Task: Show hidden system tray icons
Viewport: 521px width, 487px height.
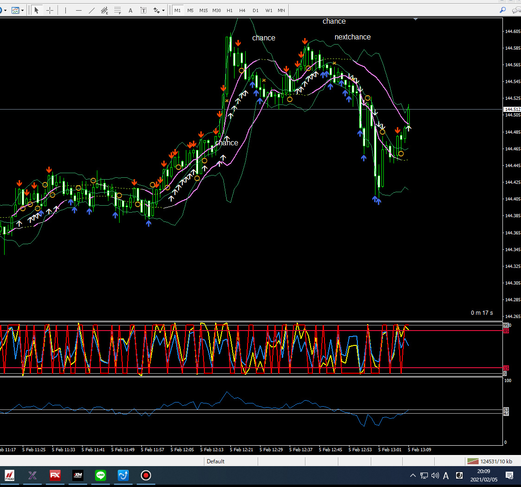Action: [413, 475]
